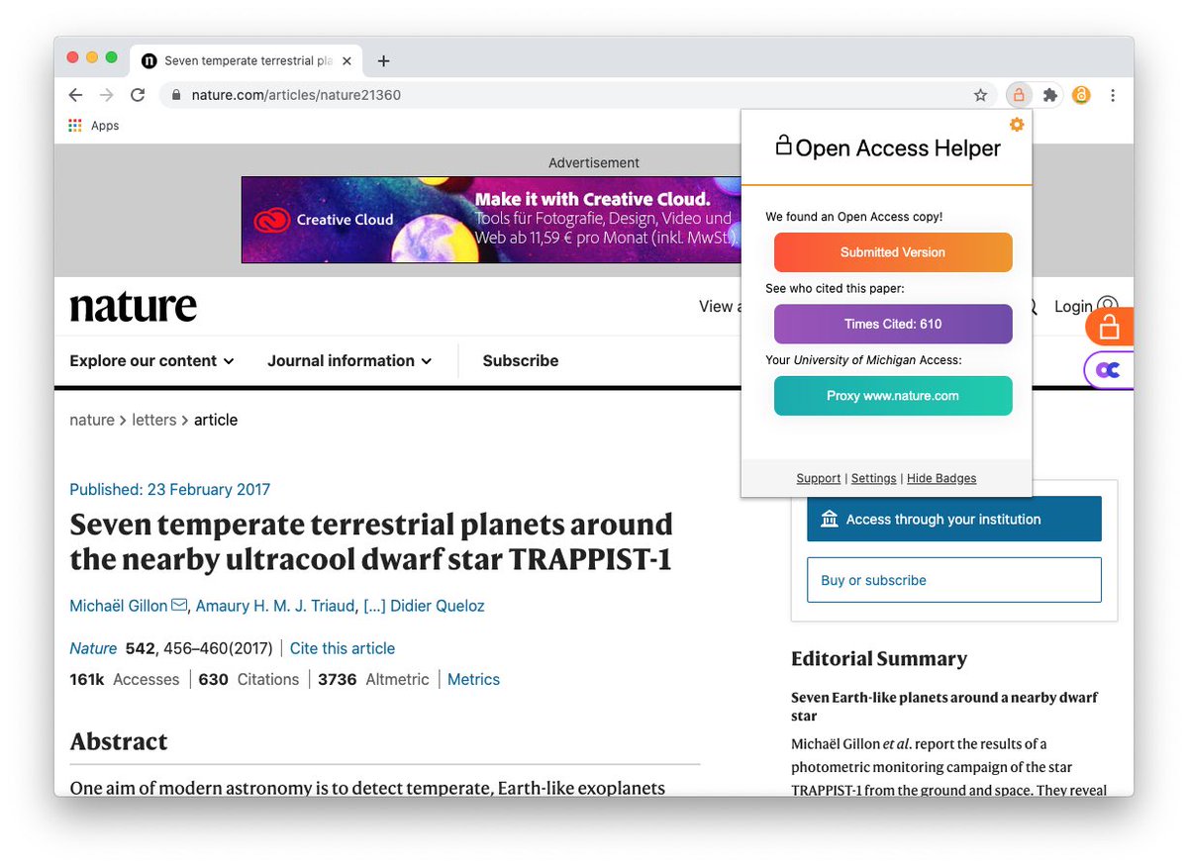1188x868 pixels.
Task: Click the Buy or subscribe button
Action: (954, 580)
